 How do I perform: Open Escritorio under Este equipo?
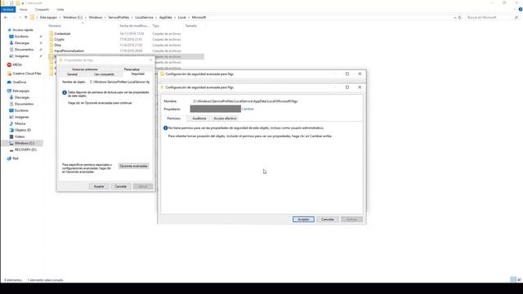(21, 110)
